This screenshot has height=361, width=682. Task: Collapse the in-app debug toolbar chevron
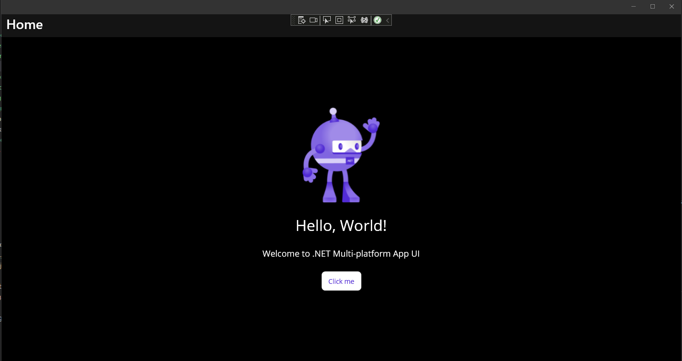pos(388,20)
